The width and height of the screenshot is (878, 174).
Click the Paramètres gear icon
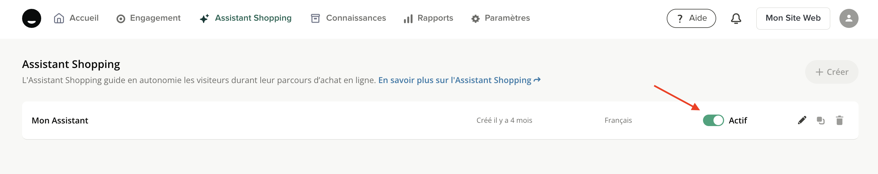tap(475, 19)
